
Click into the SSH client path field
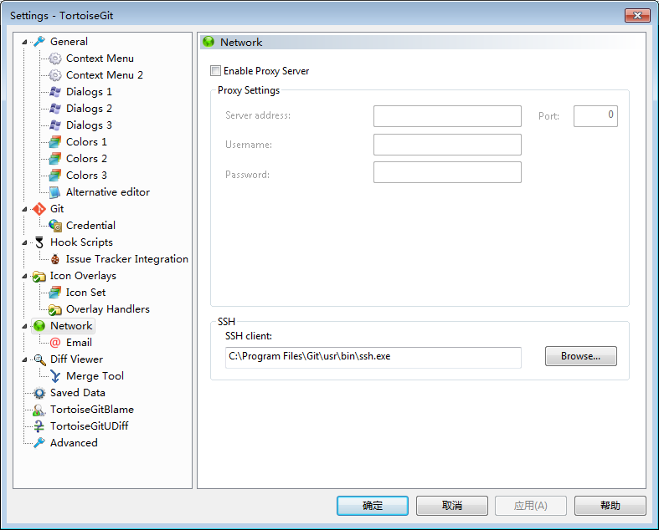(x=373, y=357)
